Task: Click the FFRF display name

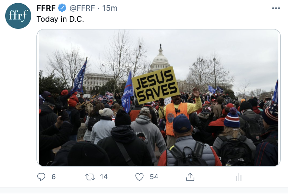Action: 46,8
